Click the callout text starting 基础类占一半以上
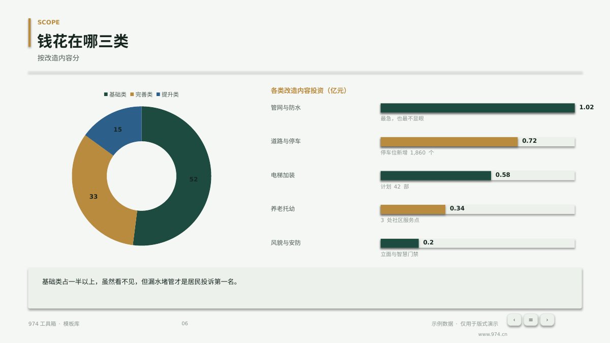 [140, 282]
